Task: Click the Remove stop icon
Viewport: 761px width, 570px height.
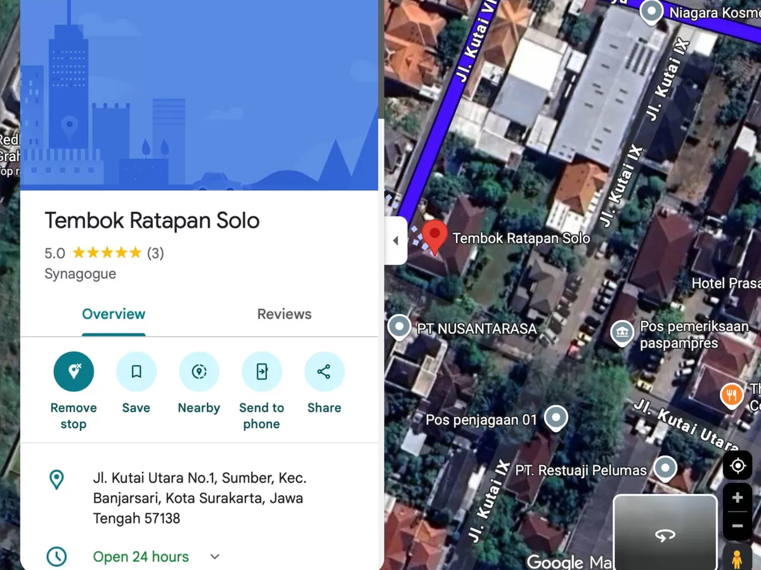Action: [x=74, y=372]
